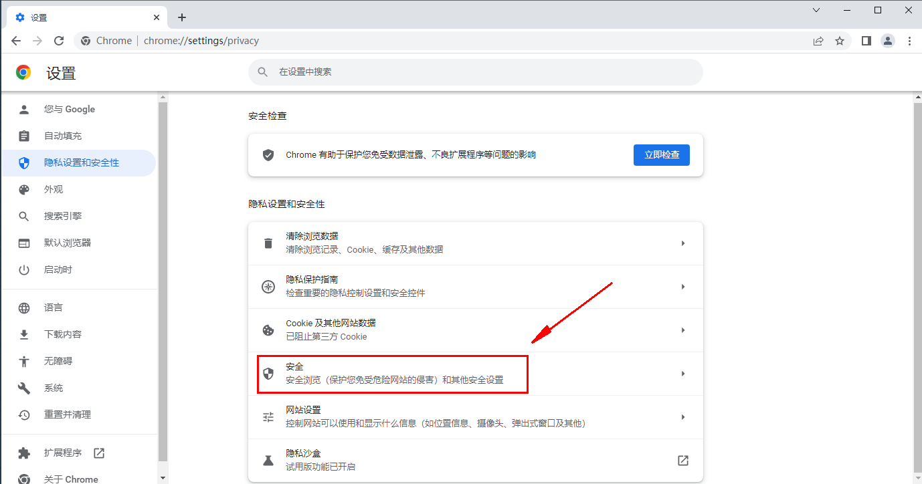Click the power icon for 启动时
922x484 pixels.
(24, 269)
